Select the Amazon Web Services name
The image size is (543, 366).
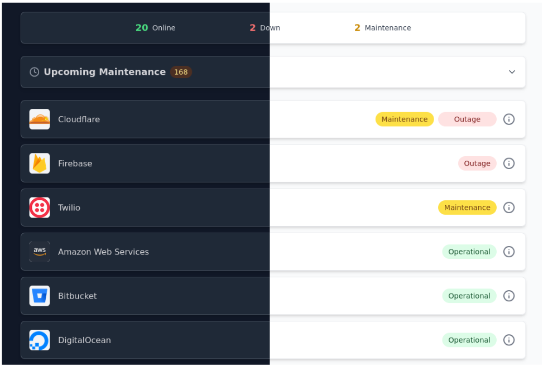pyautogui.click(x=104, y=252)
